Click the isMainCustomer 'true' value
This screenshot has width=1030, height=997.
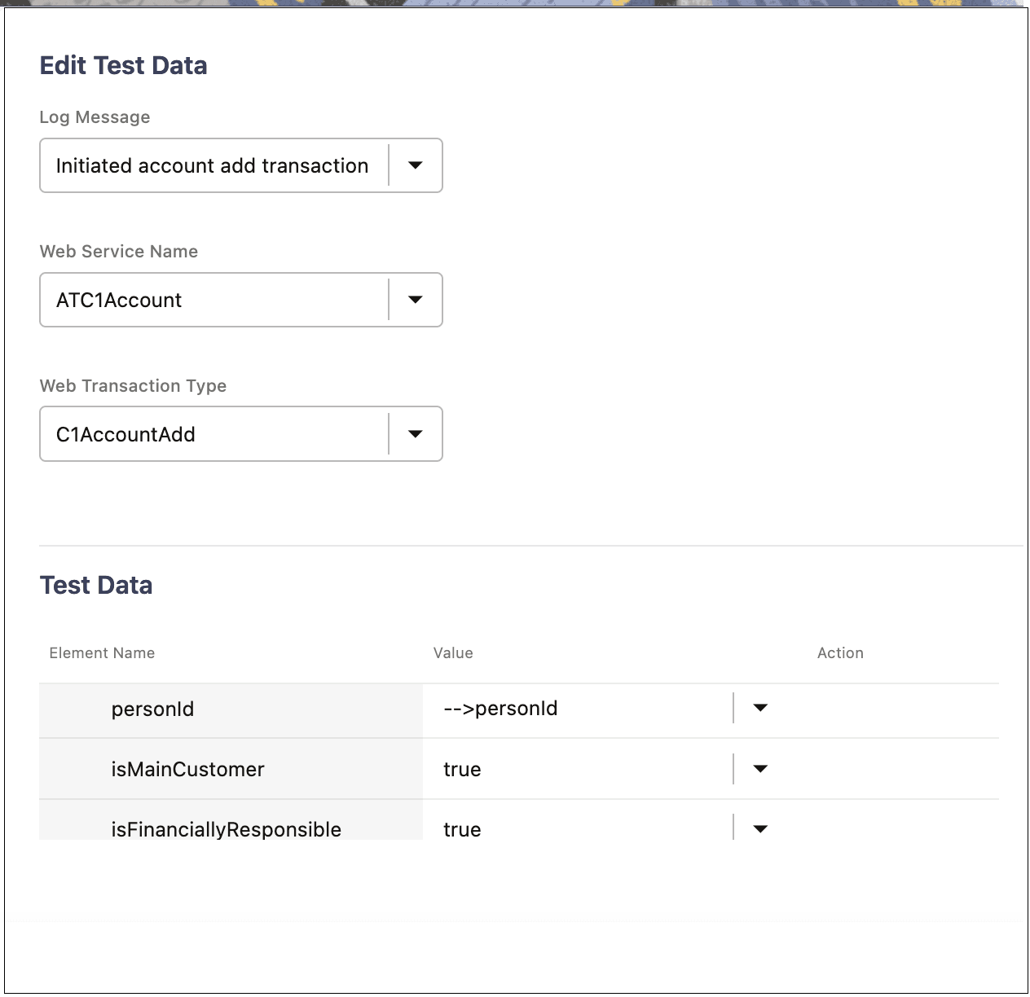coord(462,769)
